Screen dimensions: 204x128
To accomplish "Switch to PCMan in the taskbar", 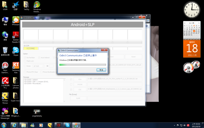I will click(x=50, y=125).
